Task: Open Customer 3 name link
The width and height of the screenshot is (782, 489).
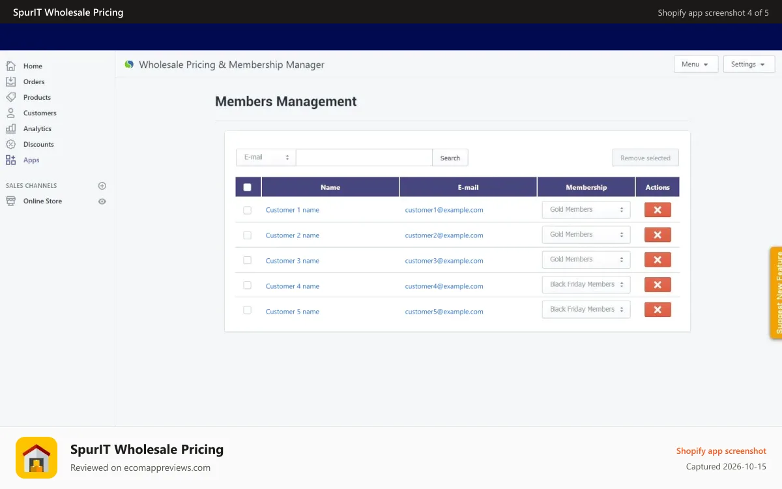Action: (x=293, y=261)
